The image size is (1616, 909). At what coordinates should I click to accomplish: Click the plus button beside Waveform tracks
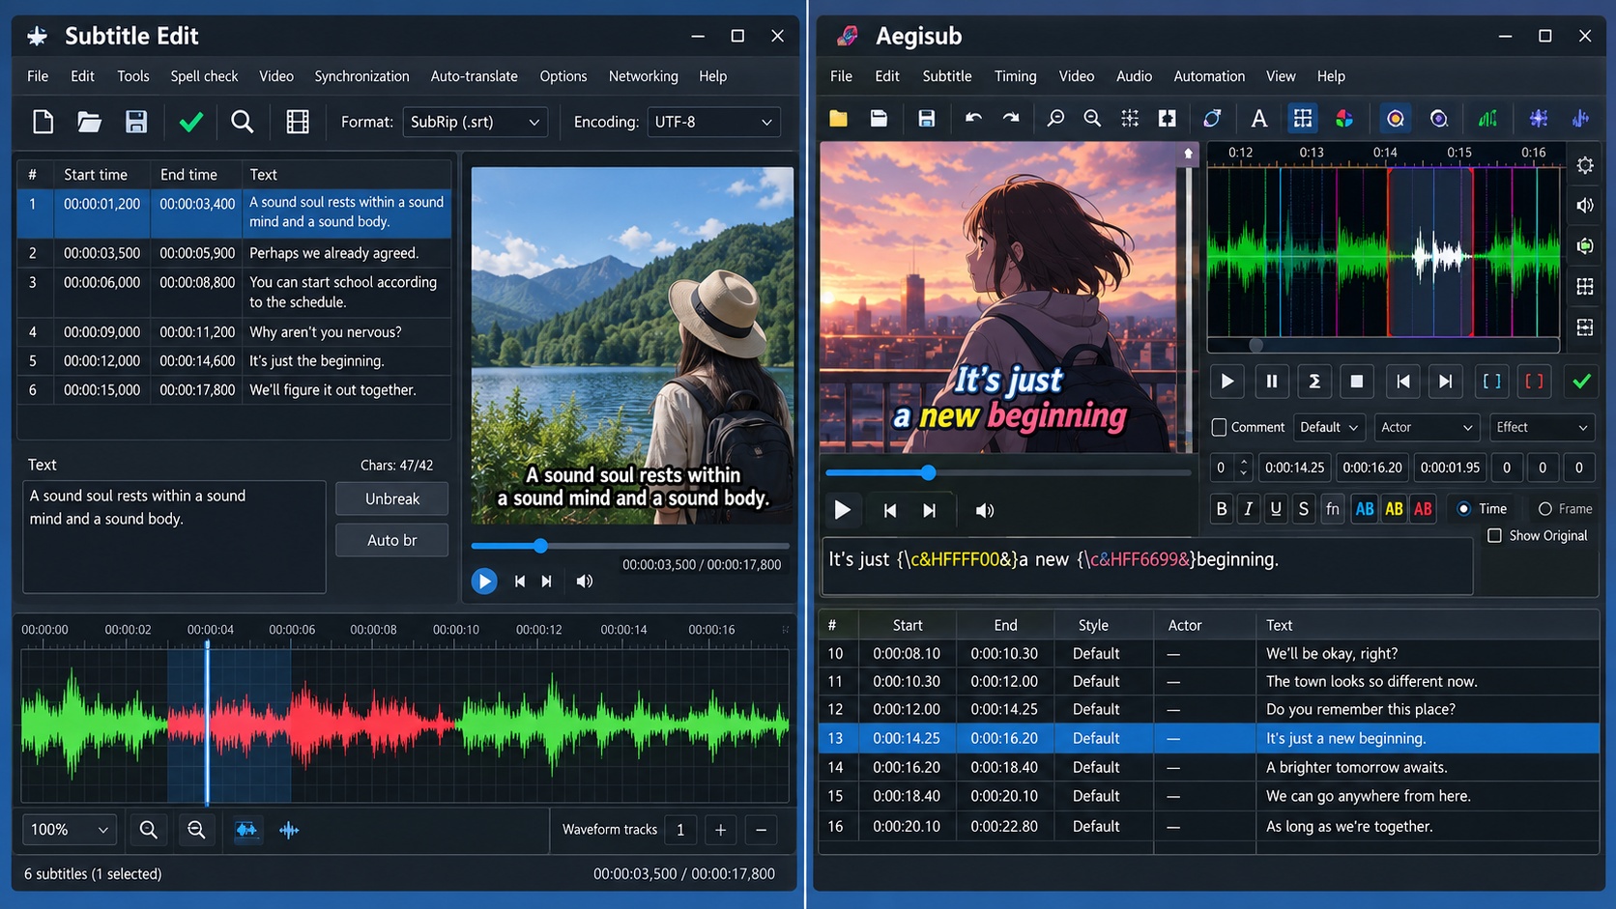[720, 830]
